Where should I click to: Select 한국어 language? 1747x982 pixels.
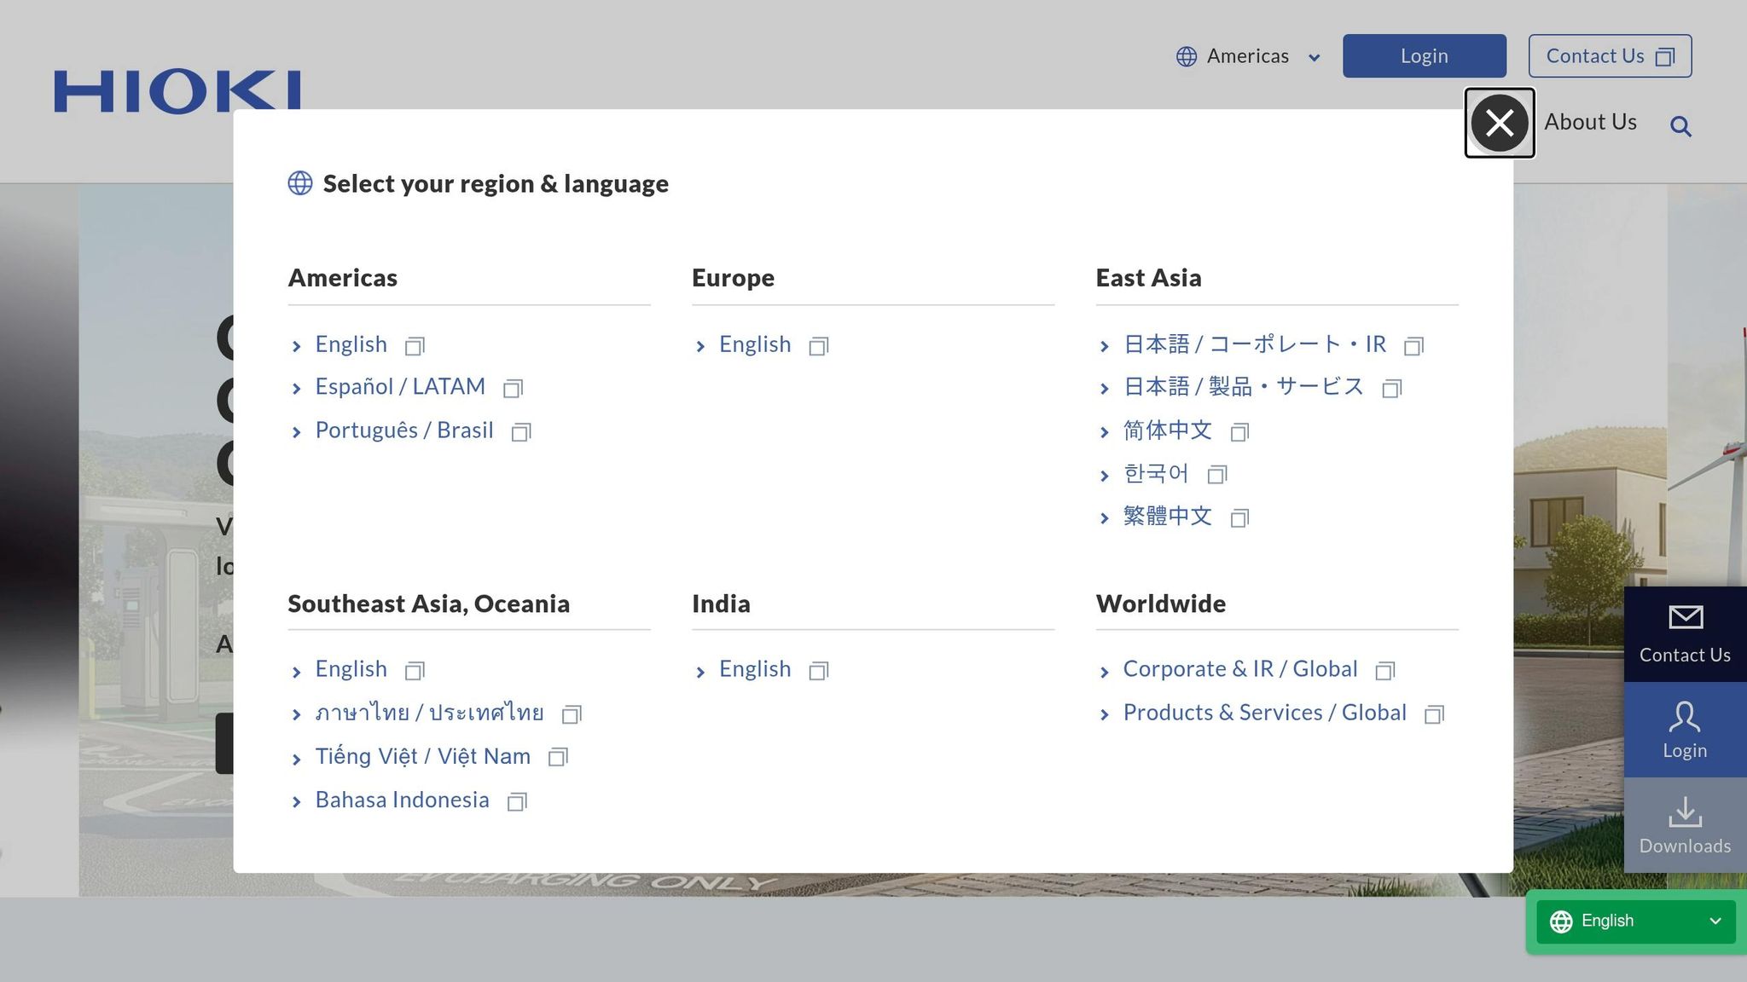(x=1156, y=473)
